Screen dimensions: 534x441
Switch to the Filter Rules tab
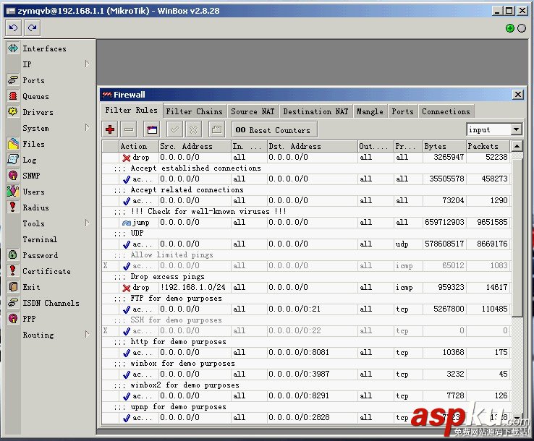point(132,110)
